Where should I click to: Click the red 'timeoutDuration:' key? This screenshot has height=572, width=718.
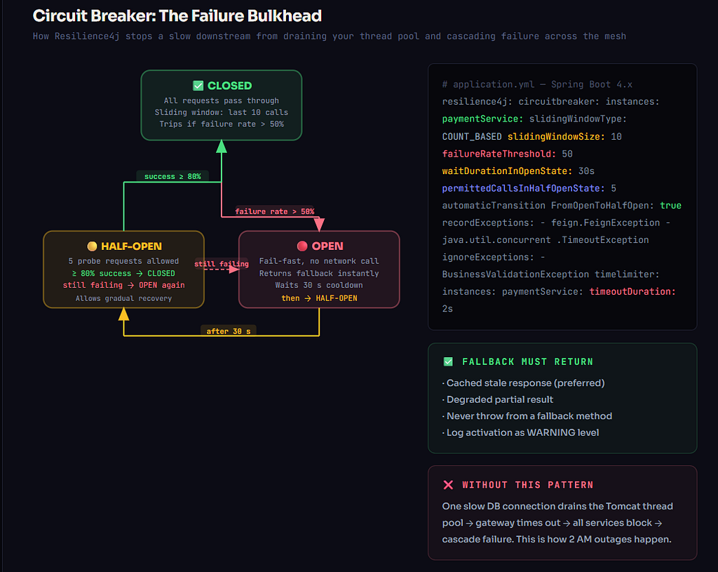tap(632, 291)
